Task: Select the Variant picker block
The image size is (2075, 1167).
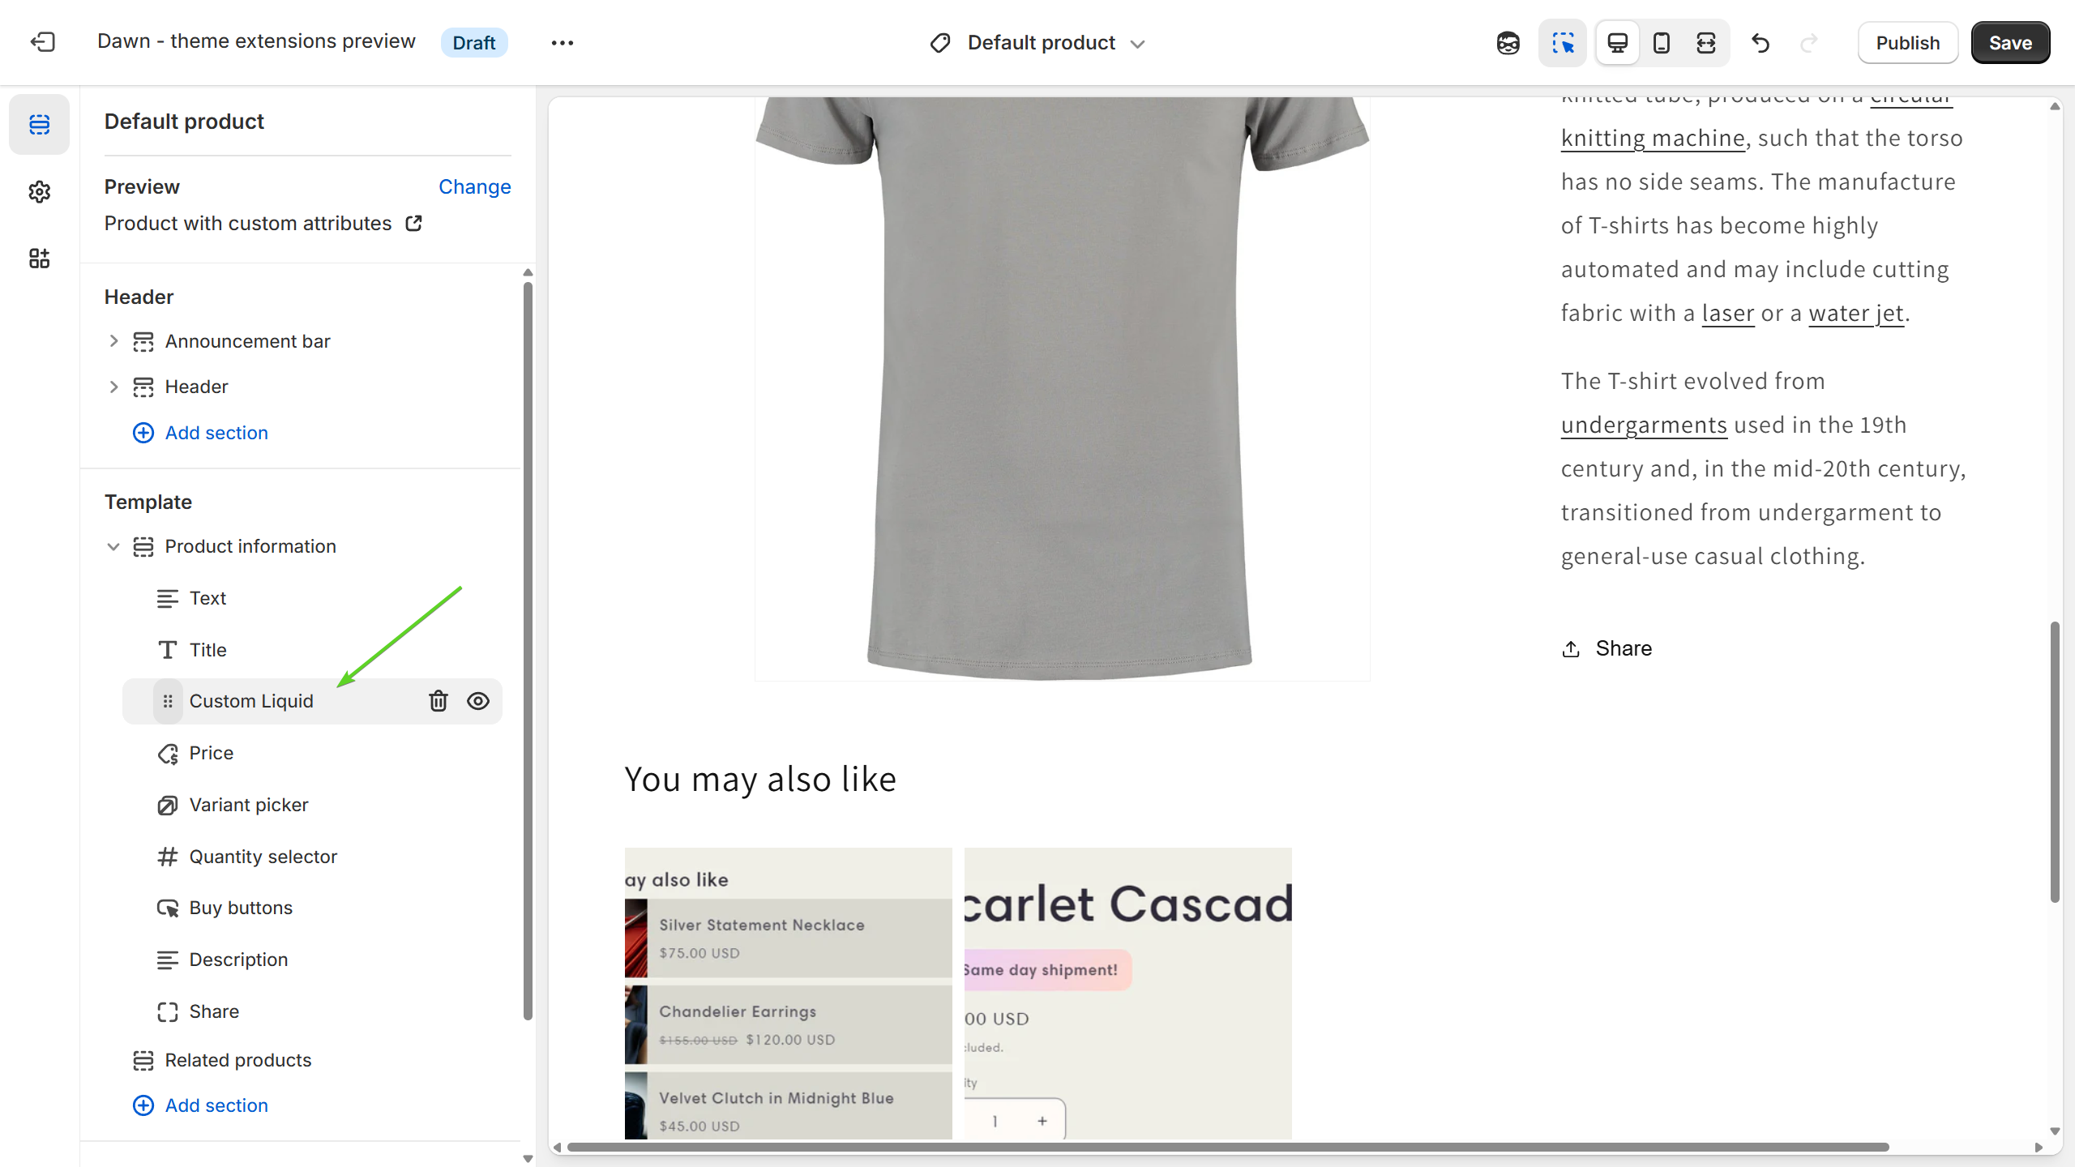Action: [248, 805]
